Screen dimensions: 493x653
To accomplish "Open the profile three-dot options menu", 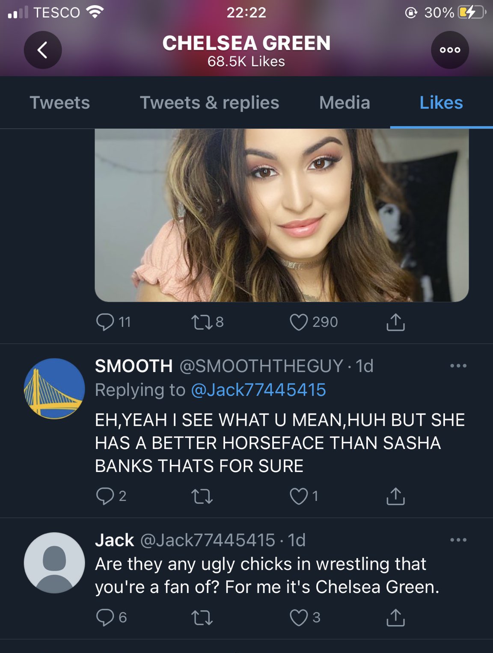I will (450, 50).
